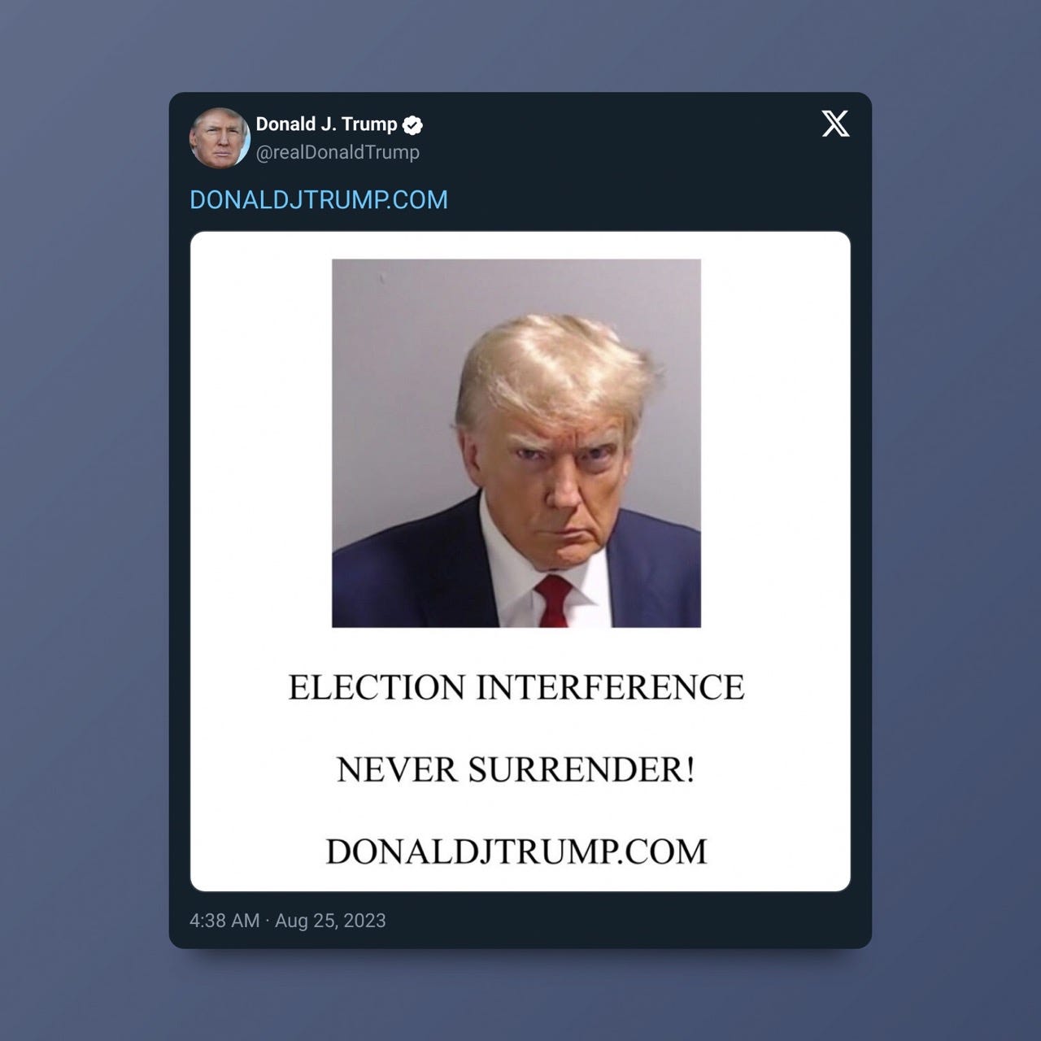Open the Donald J. Trump display name
This screenshot has width=1041, height=1041.
click(x=326, y=124)
